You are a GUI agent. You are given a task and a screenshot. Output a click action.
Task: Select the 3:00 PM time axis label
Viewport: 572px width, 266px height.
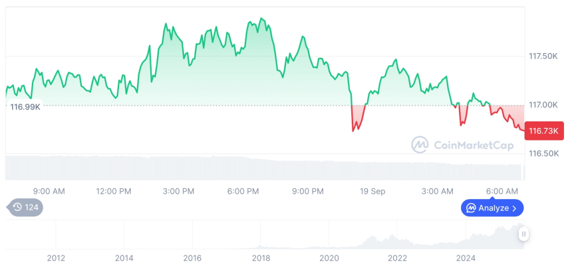click(x=178, y=191)
